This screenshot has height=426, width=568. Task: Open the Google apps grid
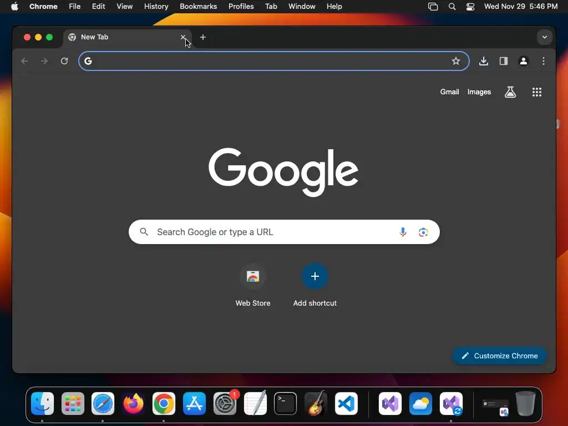point(537,92)
